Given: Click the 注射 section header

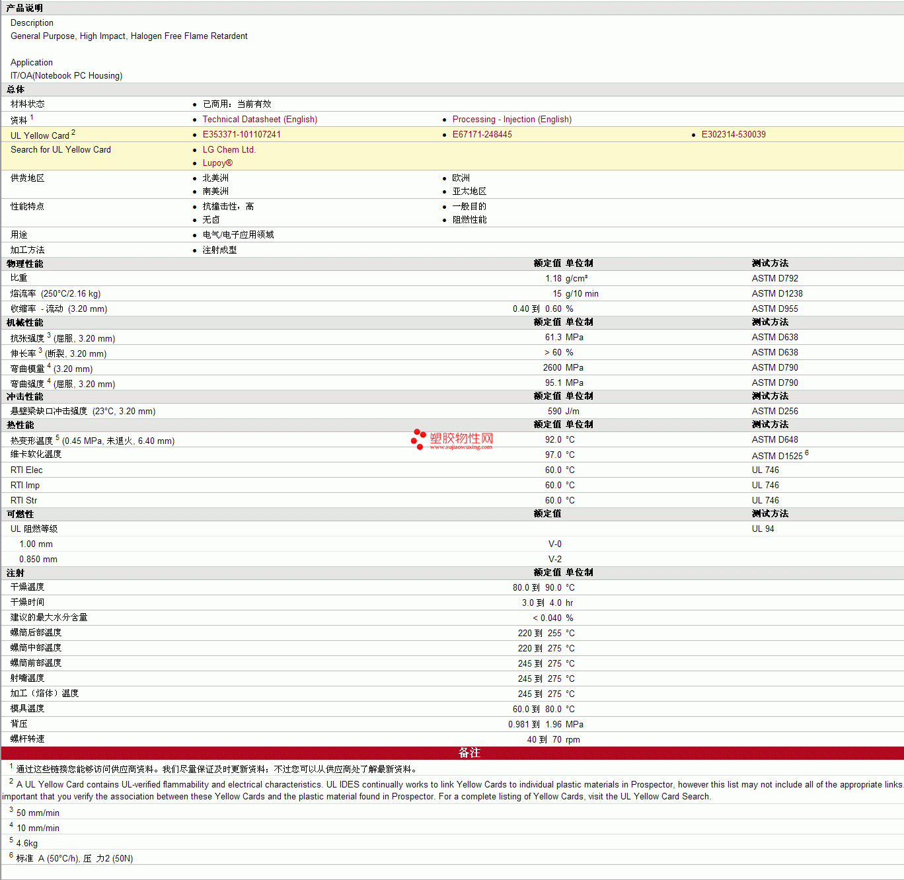Looking at the screenshot, I should click(x=16, y=573).
